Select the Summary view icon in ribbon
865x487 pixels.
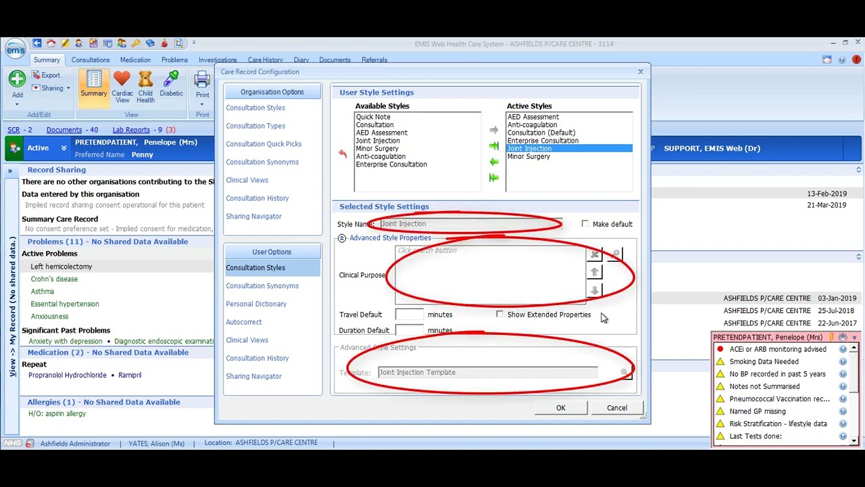point(94,87)
